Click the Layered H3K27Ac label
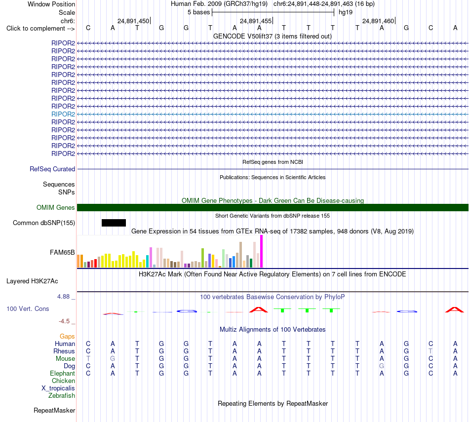The height and width of the screenshot is (422, 469). click(32, 281)
